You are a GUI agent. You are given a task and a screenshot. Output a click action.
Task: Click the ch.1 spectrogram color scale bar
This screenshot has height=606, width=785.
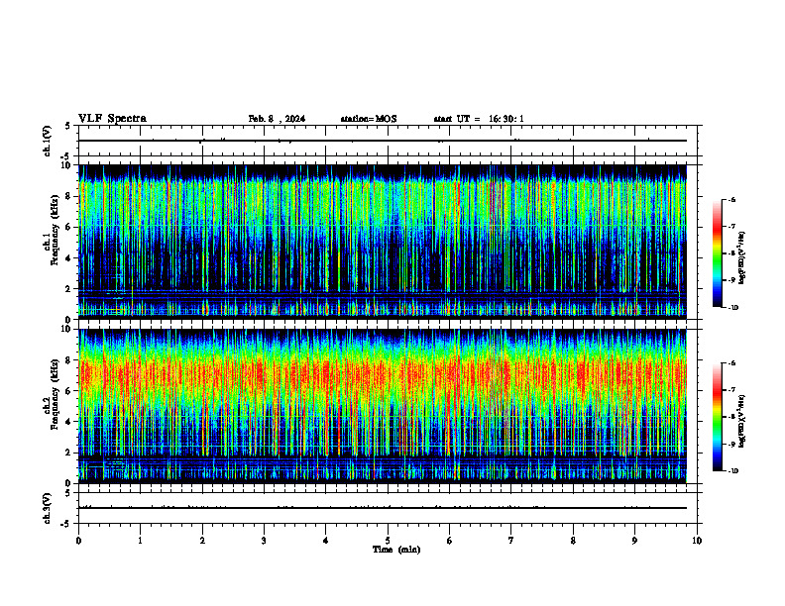pos(717,253)
